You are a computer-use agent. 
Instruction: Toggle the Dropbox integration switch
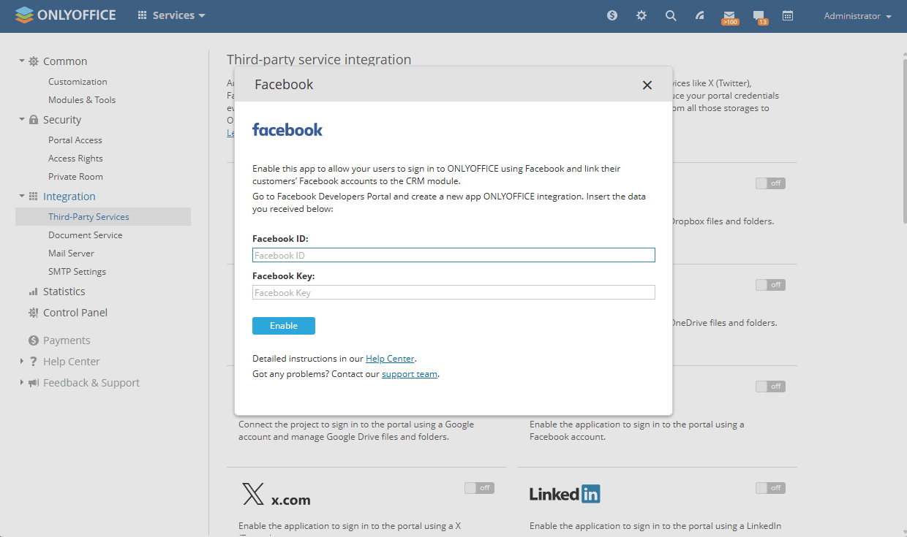[770, 183]
